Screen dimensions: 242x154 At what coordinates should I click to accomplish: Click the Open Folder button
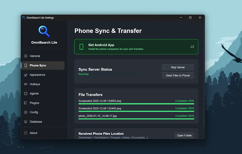coord(184,136)
